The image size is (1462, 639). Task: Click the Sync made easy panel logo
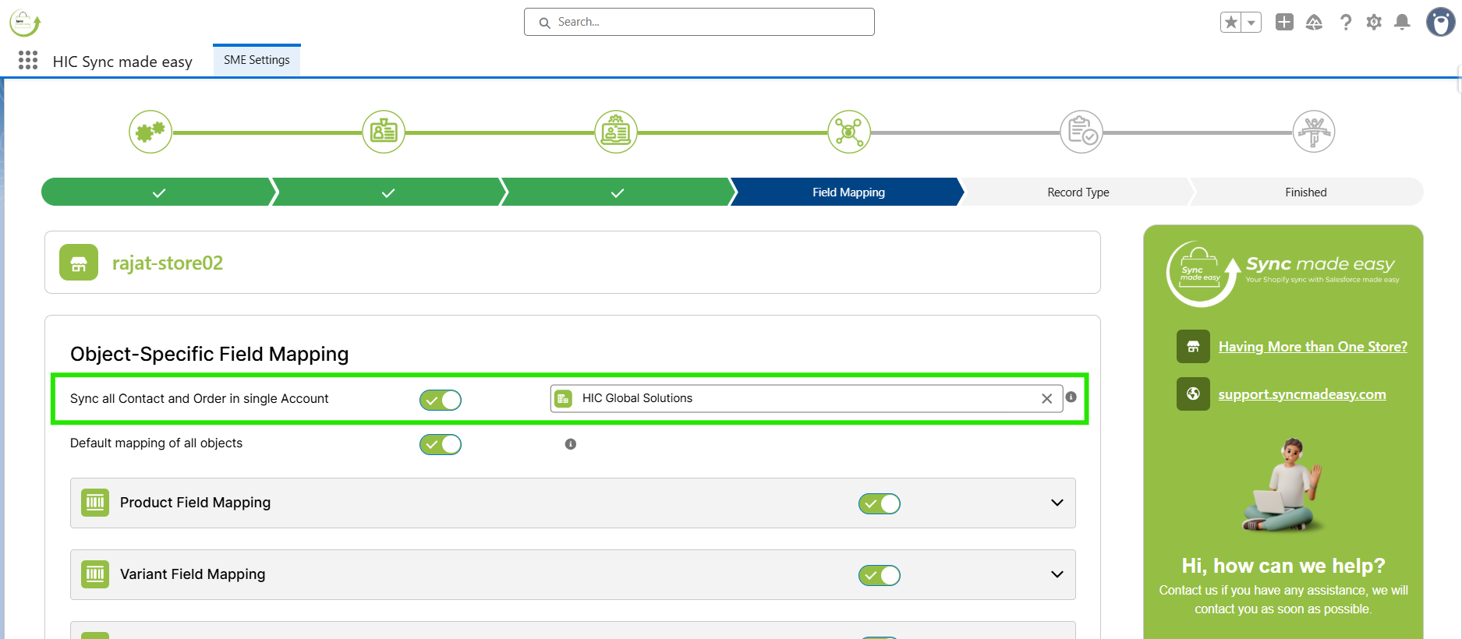click(x=1283, y=273)
